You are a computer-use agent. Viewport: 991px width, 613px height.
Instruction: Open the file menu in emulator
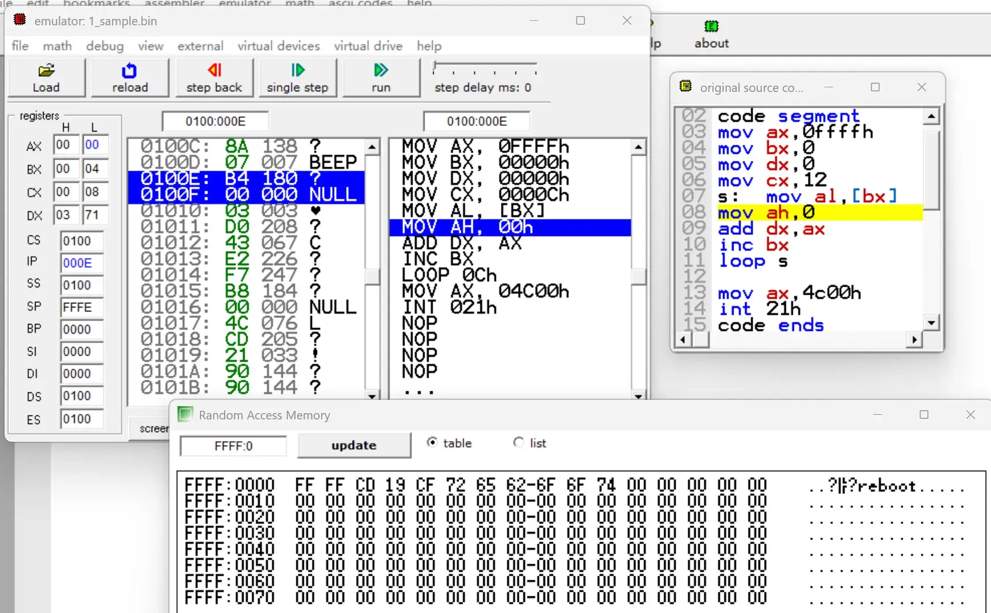[20, 46]
